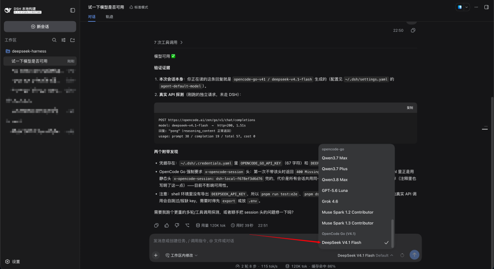Image resolution: width=494 pixels, height=269 pixels.
Task: Give thumbs up to the response
Action: 166,225
